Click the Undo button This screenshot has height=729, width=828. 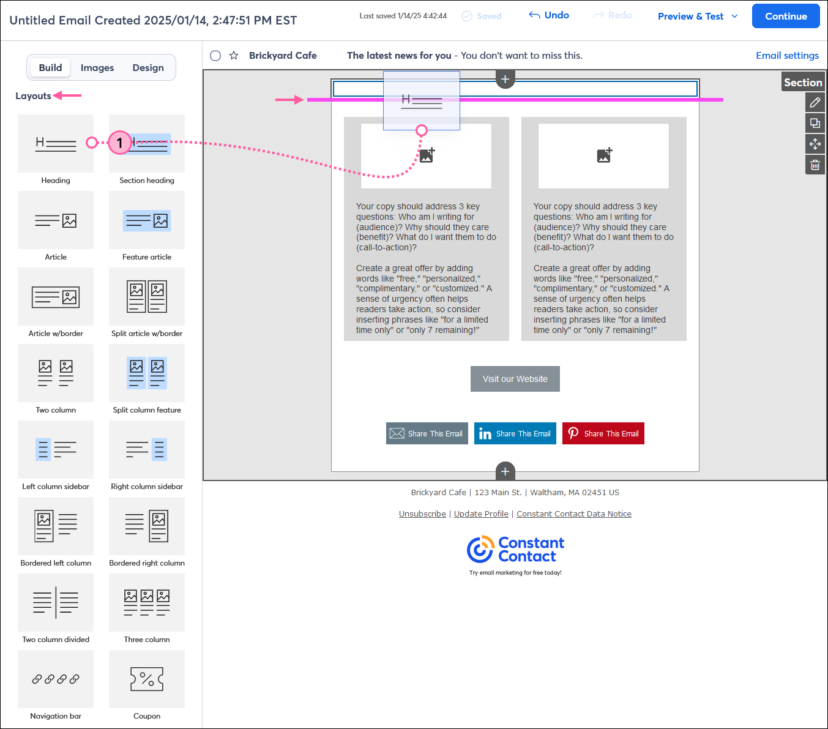pos(549,15)
